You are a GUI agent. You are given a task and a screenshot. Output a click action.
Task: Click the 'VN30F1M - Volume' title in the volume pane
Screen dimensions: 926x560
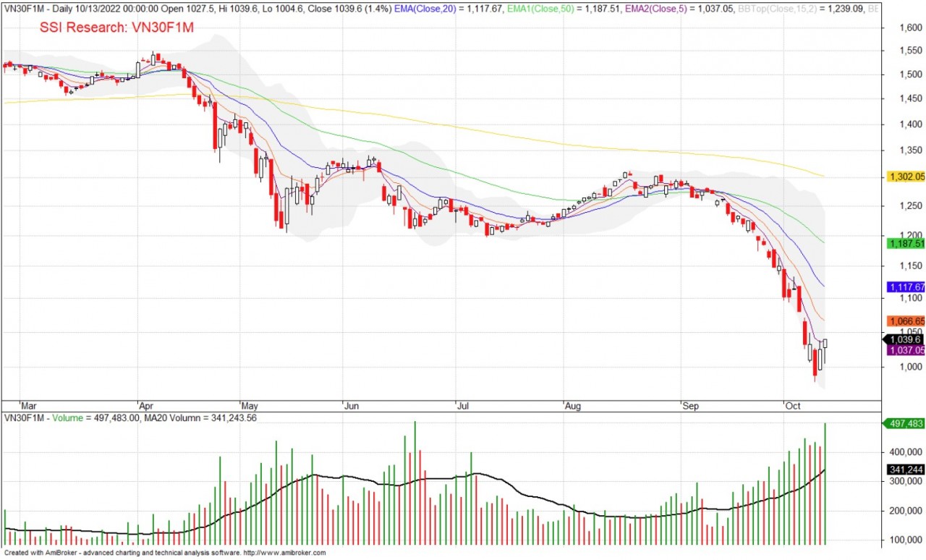point(42,418)
